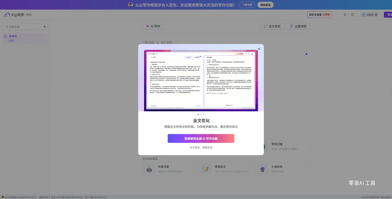
Task: Close the 全文优化 intro dialog
Action: (259, 49)
